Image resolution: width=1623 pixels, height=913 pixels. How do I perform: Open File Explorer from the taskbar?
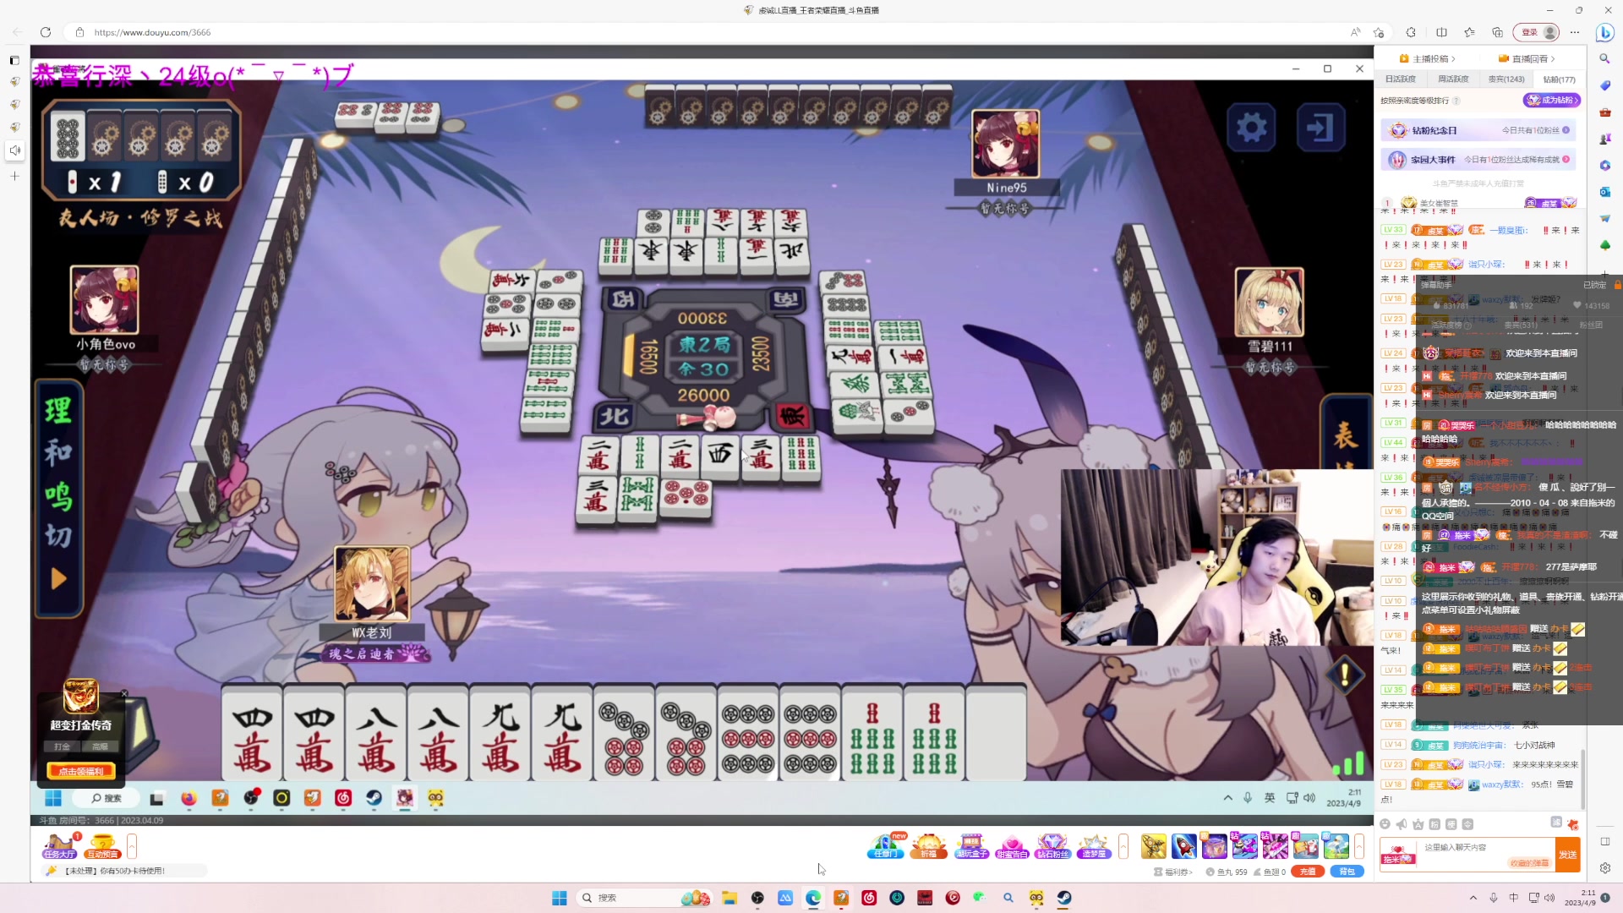point(730,898)
